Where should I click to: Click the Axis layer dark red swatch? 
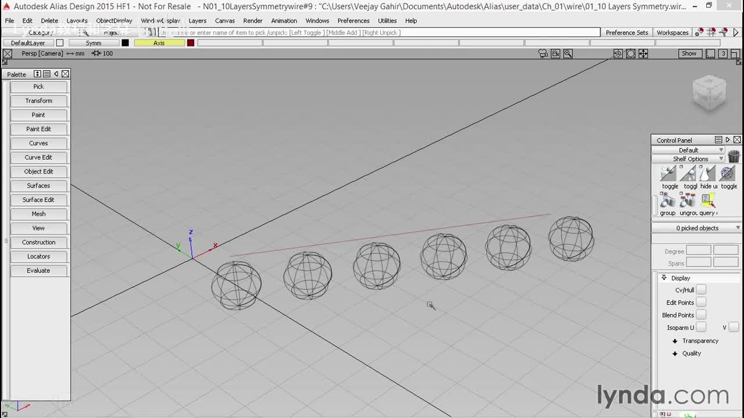191,43
